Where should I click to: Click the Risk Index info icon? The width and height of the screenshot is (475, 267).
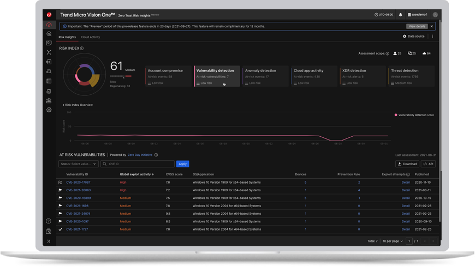pos(82,48)
